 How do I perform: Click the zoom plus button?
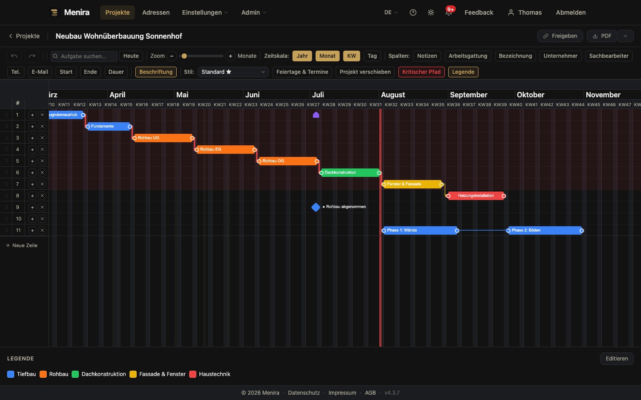click(x=230, y=56)
